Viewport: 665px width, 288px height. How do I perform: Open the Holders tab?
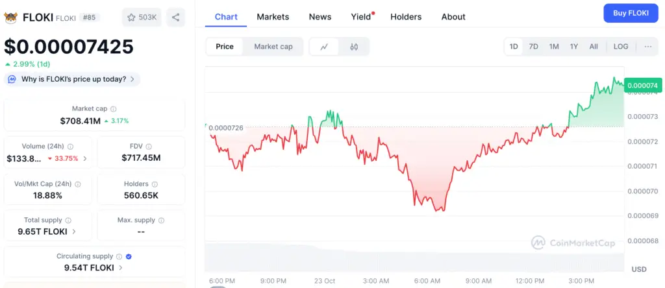click(x=406, y=17)
